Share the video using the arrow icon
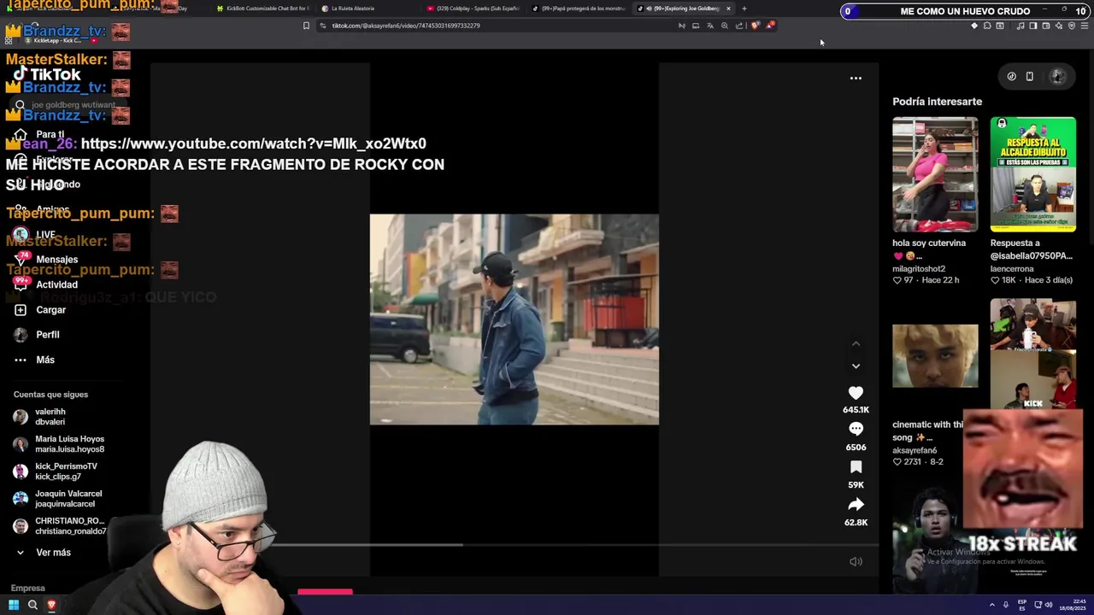The height and width of the screenshot is (615, 1094). pyautogui.click(x=856, y=505)
